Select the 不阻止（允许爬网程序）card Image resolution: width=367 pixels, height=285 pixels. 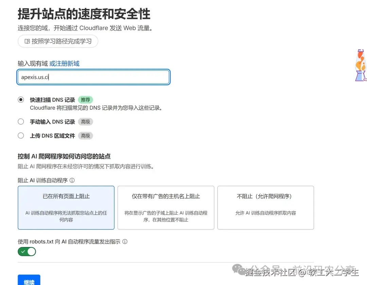(265, 207)
